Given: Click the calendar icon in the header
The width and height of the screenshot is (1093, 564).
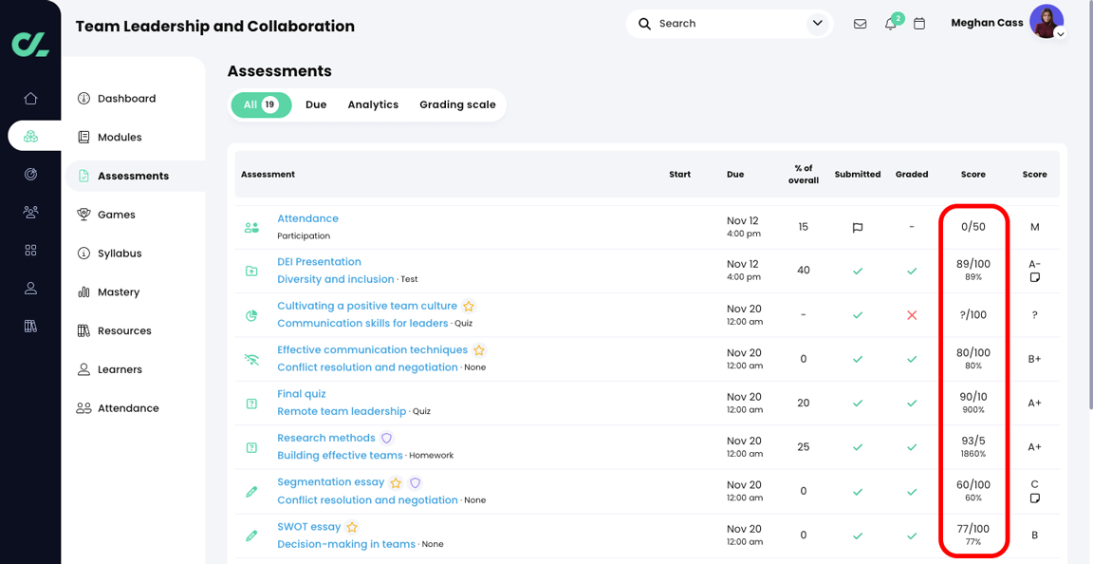Looking at the screenshot, I should tap(918, 23).
